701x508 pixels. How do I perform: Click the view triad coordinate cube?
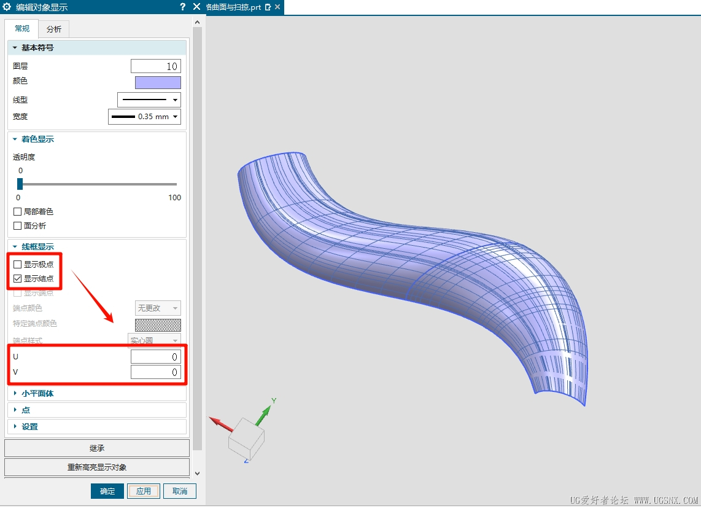pyautogui.click(x=246, y=439)
